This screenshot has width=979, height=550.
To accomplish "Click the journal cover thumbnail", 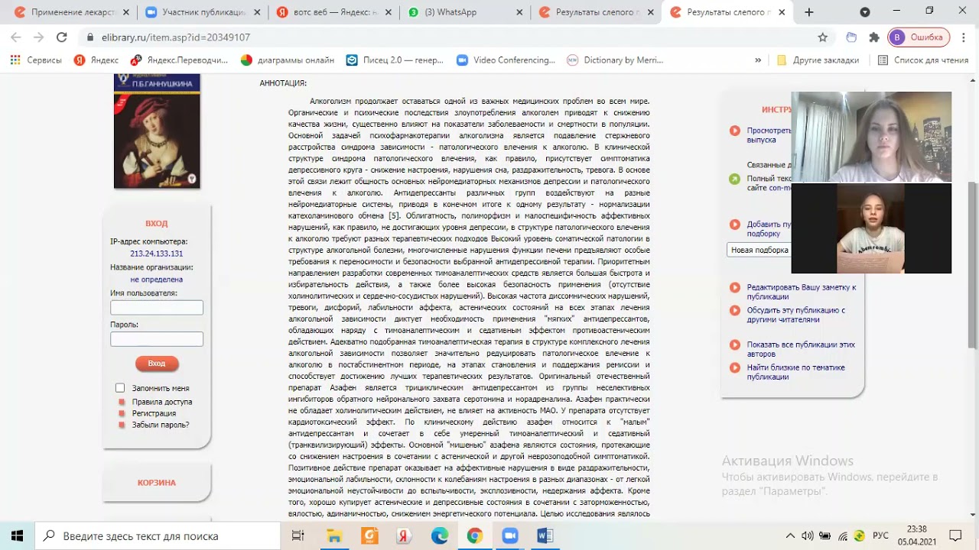I will (x=157, y=131).
